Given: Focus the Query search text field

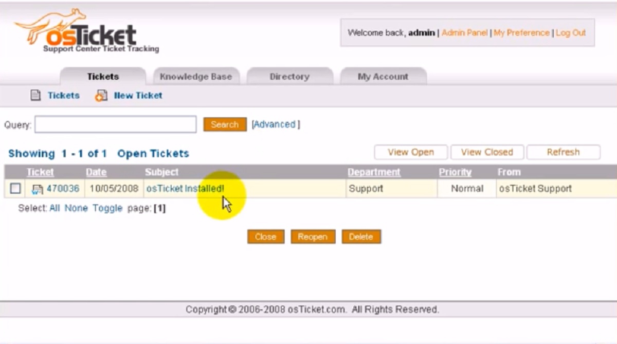Looking at the screenshot, I should click(x=116, y=124).
